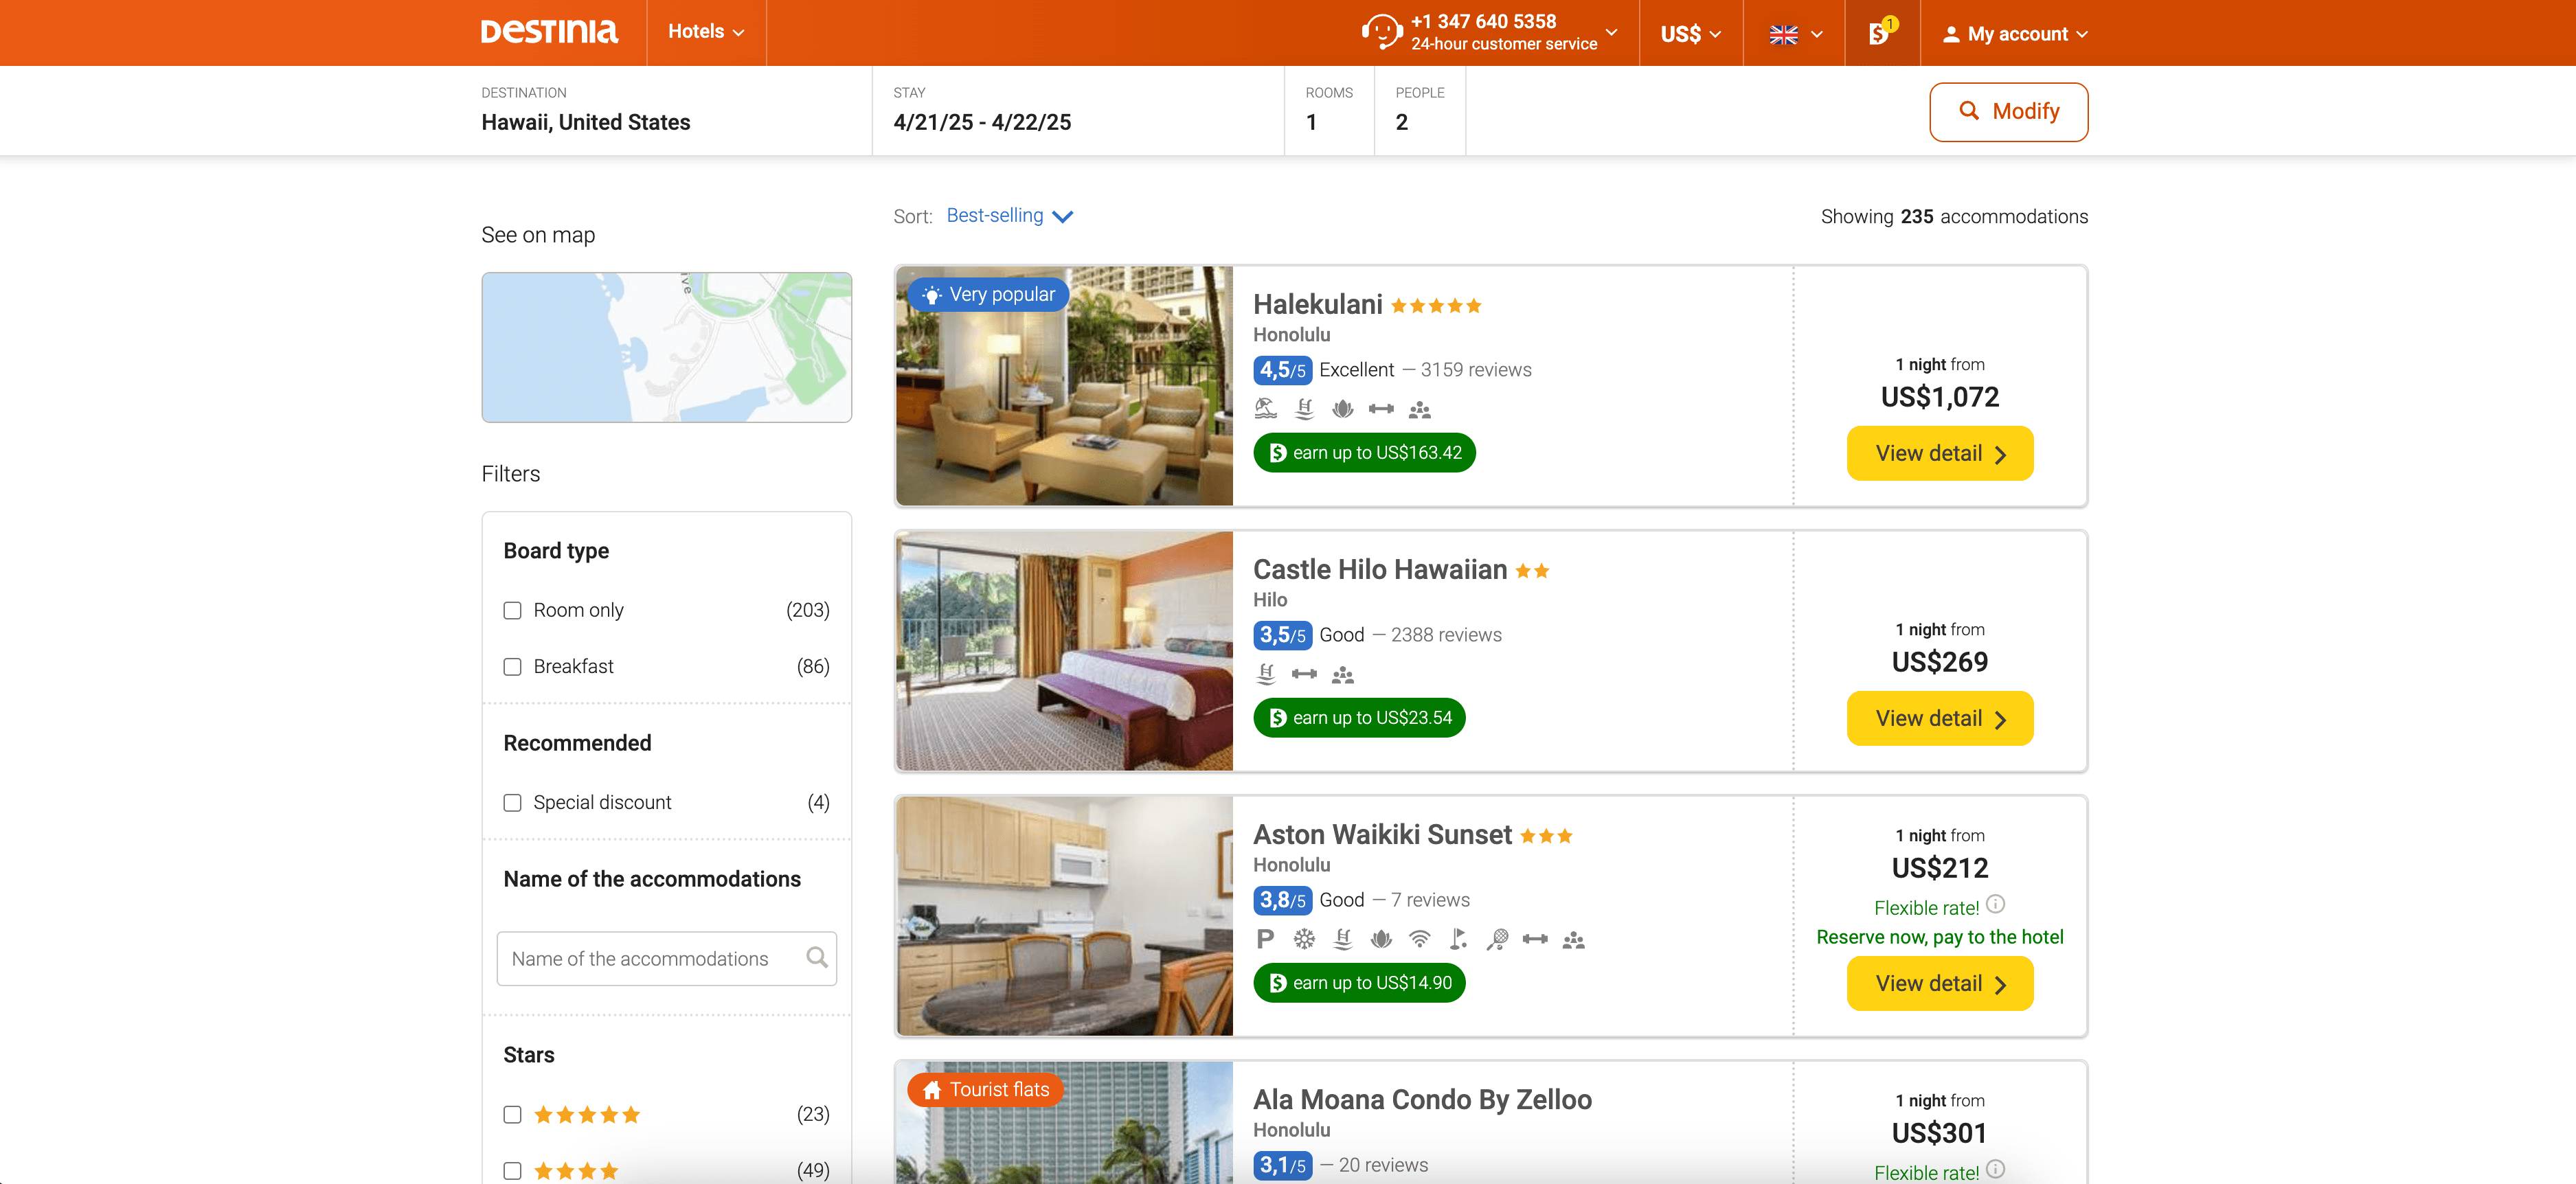Image resolution: width=2576 pixels, height=1184 pixels.
Task: Click View detail for Aston Waikiki Sunset
Action: (x=1939, y=984)
